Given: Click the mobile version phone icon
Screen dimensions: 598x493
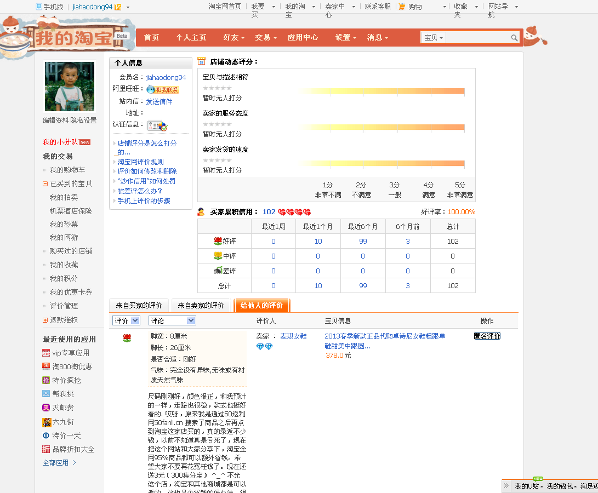Looking at the screenshot, I should 38,7.
